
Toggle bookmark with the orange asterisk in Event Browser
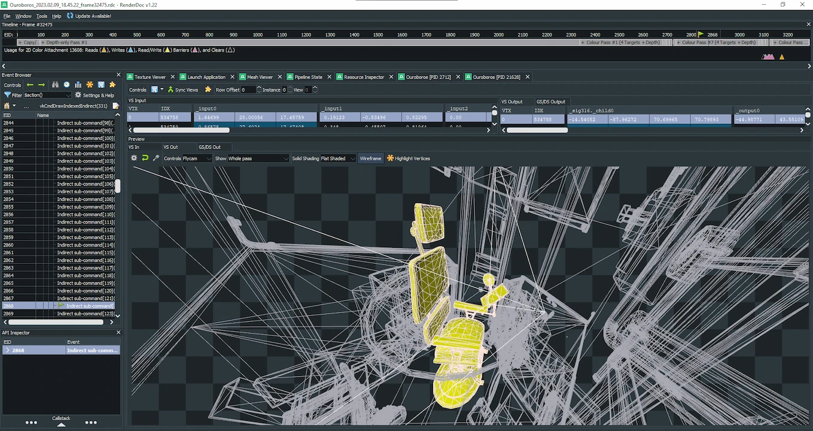click(90, 85)
